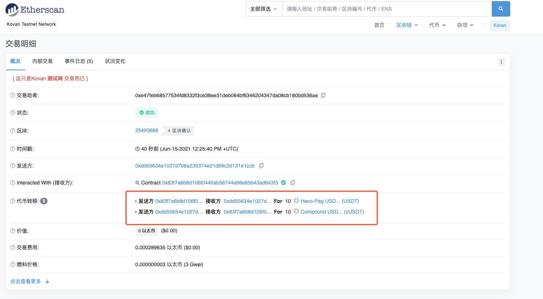The width and height of the screenshot is (543, 299).
Task: Click the cUSDT token icon
Action: pos(296,211)
